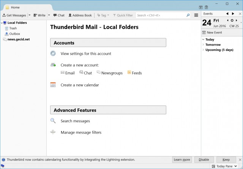This screenshot has width=243, height=169.
Task: Open the Tag dropdown
Action: pyautogui.click(x=103, y=15)
